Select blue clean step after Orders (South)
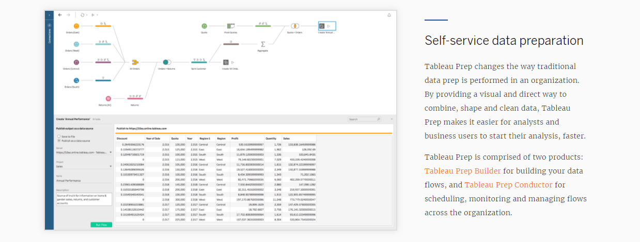The width and height of the screenshot is (640, 242). 103,80
